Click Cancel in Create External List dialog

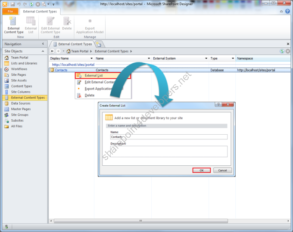tap(222, 170)
